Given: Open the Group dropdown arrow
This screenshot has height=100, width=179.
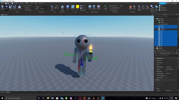Looking at the screenshot, I should [x=86, y=6].
